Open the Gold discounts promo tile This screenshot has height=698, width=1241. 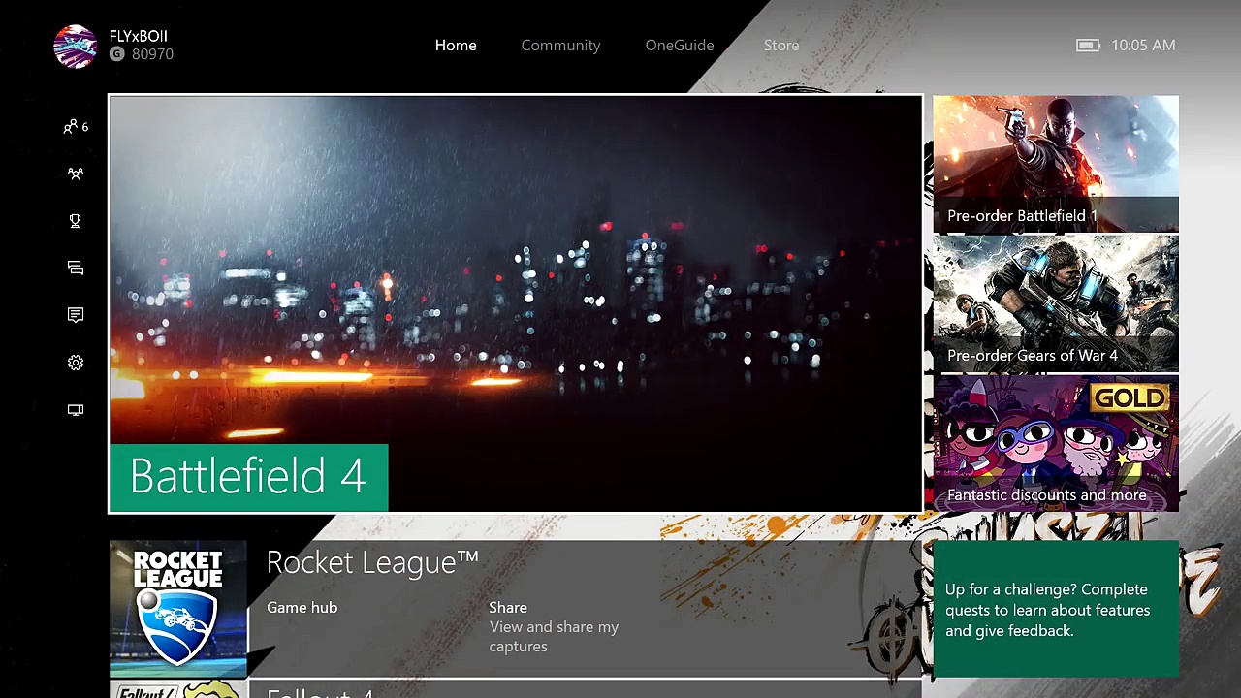(1056, 443)
